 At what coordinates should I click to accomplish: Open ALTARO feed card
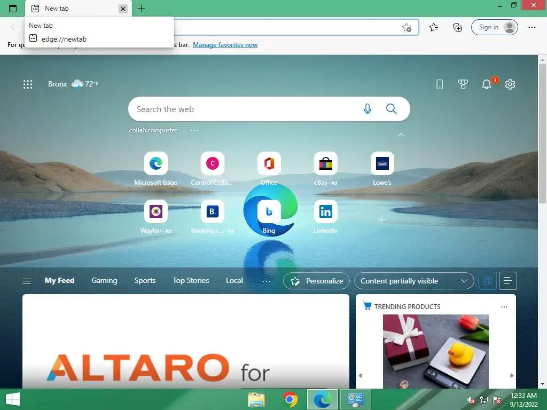pyautogui.click(x=185, y=341)
